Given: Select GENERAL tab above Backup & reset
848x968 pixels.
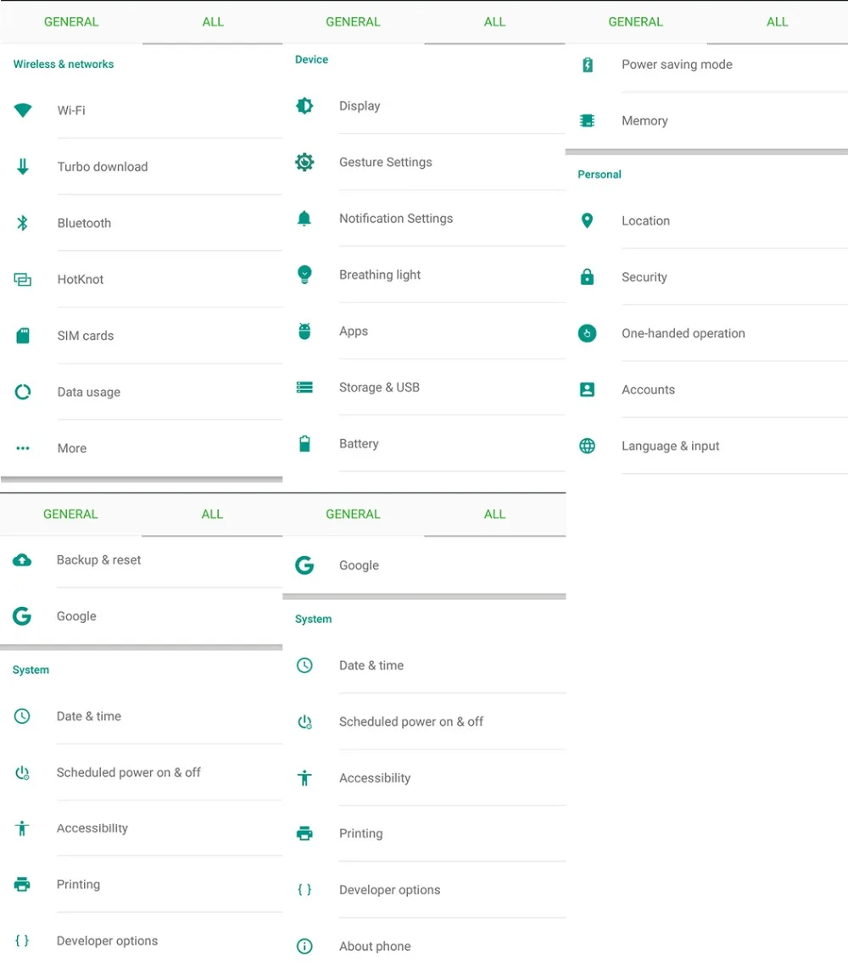Looking at the screenshot, I should point(70,515).
